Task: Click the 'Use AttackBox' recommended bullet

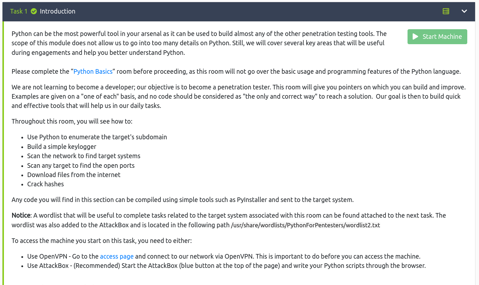Action: [x=226, y=266]
